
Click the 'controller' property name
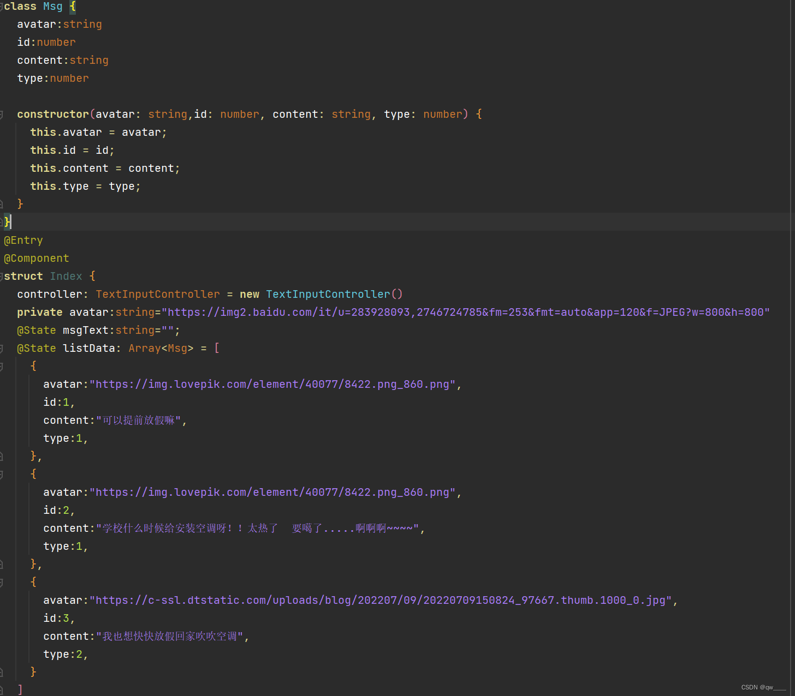pyautogui.click(x=50, y=295)
